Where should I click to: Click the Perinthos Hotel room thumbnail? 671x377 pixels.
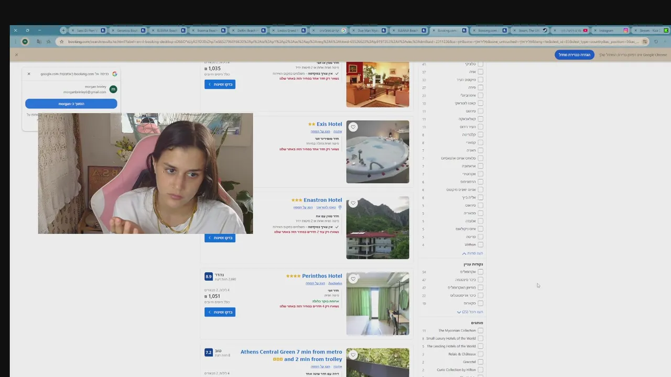click(377, 304)
